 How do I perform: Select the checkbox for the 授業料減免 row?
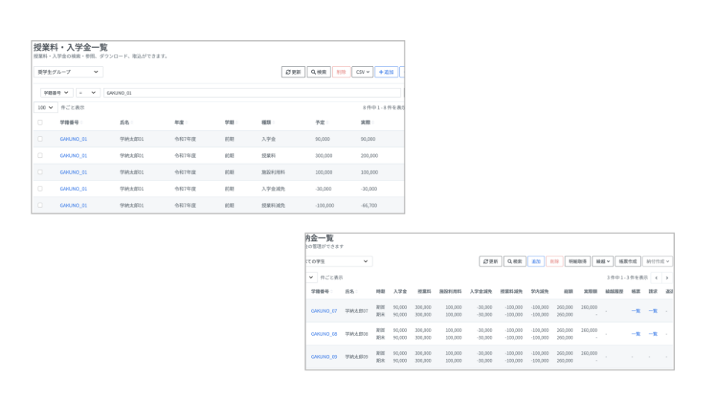(40, 206)
